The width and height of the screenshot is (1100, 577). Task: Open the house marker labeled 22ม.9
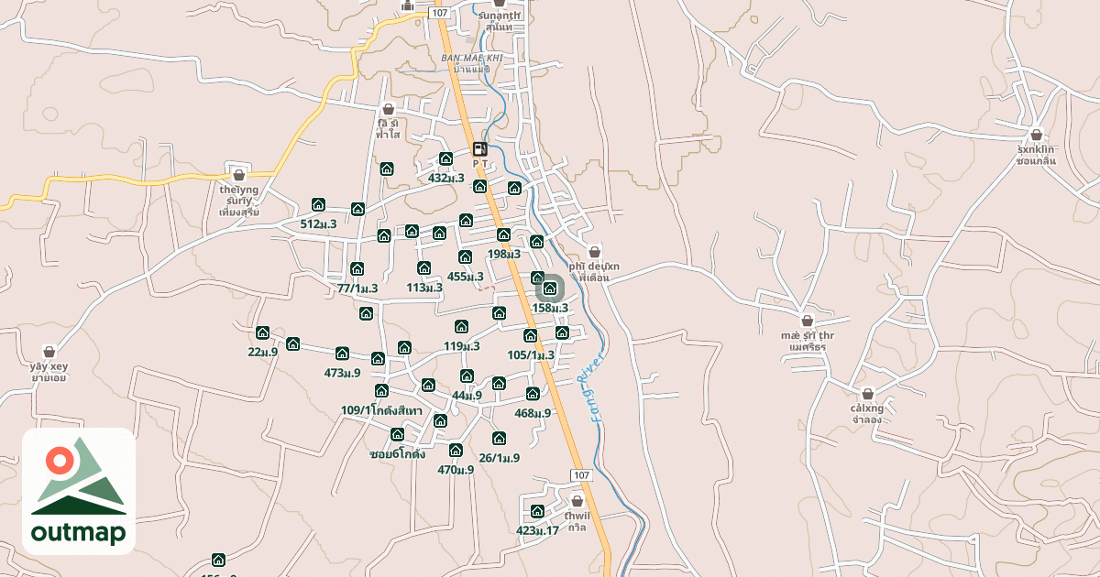pyautogui.click(x=262, y=332)
